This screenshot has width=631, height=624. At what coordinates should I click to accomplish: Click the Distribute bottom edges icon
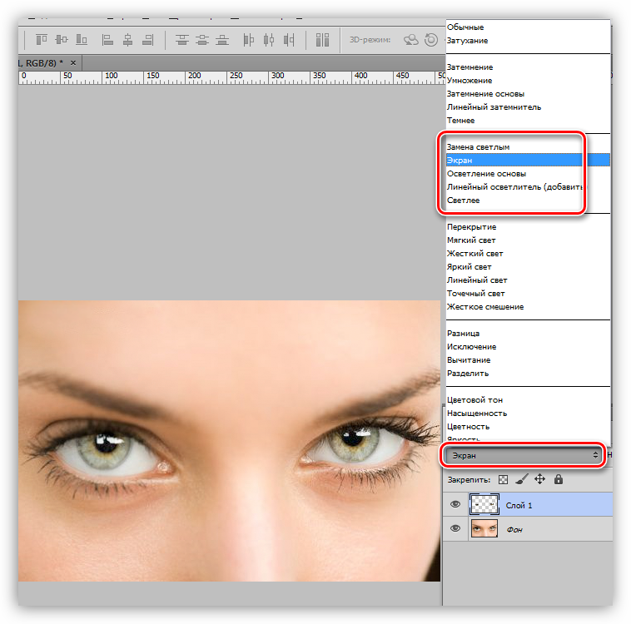(222, 39)
